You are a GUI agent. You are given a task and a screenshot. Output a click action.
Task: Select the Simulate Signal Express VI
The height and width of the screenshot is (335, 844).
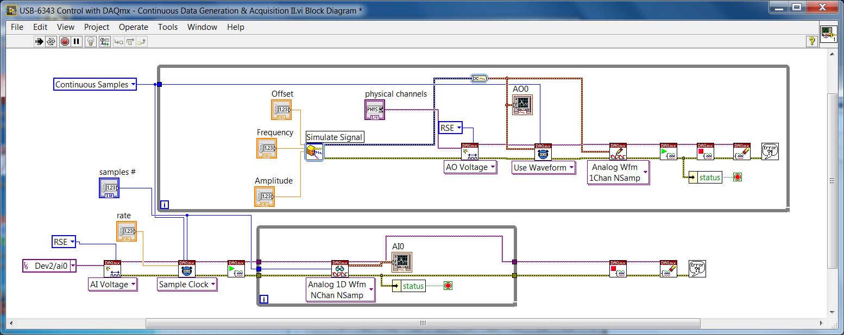coord(314,152)
